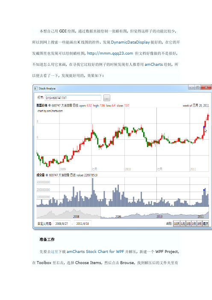Viewport: 212px width, 300px height.
Task: Click the browse '...' button
Action: (107, 98)
